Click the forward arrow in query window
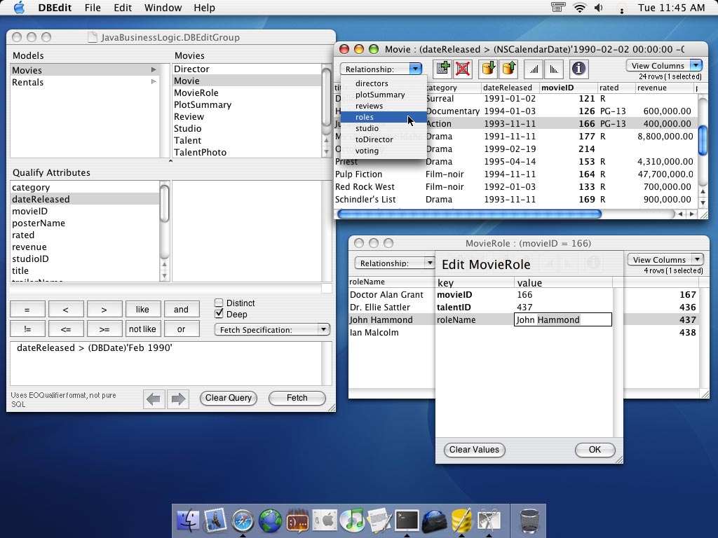 coord(177,399)
